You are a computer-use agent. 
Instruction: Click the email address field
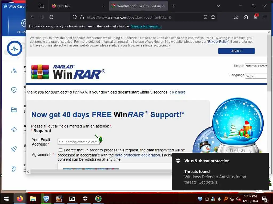(x=79, y=142)
